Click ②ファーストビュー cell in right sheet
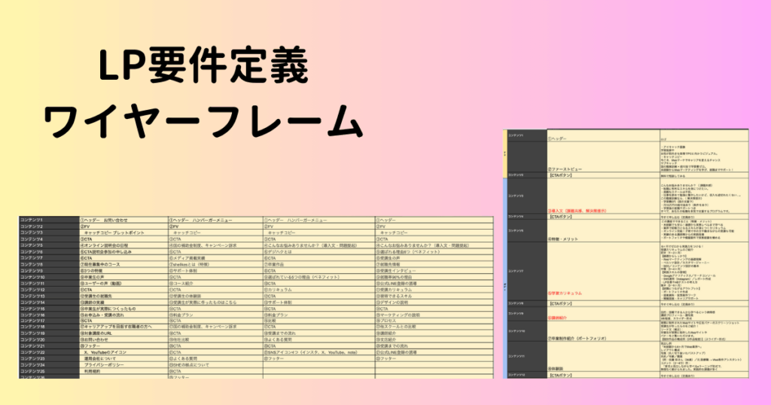The height and width of the screenshot is (405, 771). click(x=565, y=169)
